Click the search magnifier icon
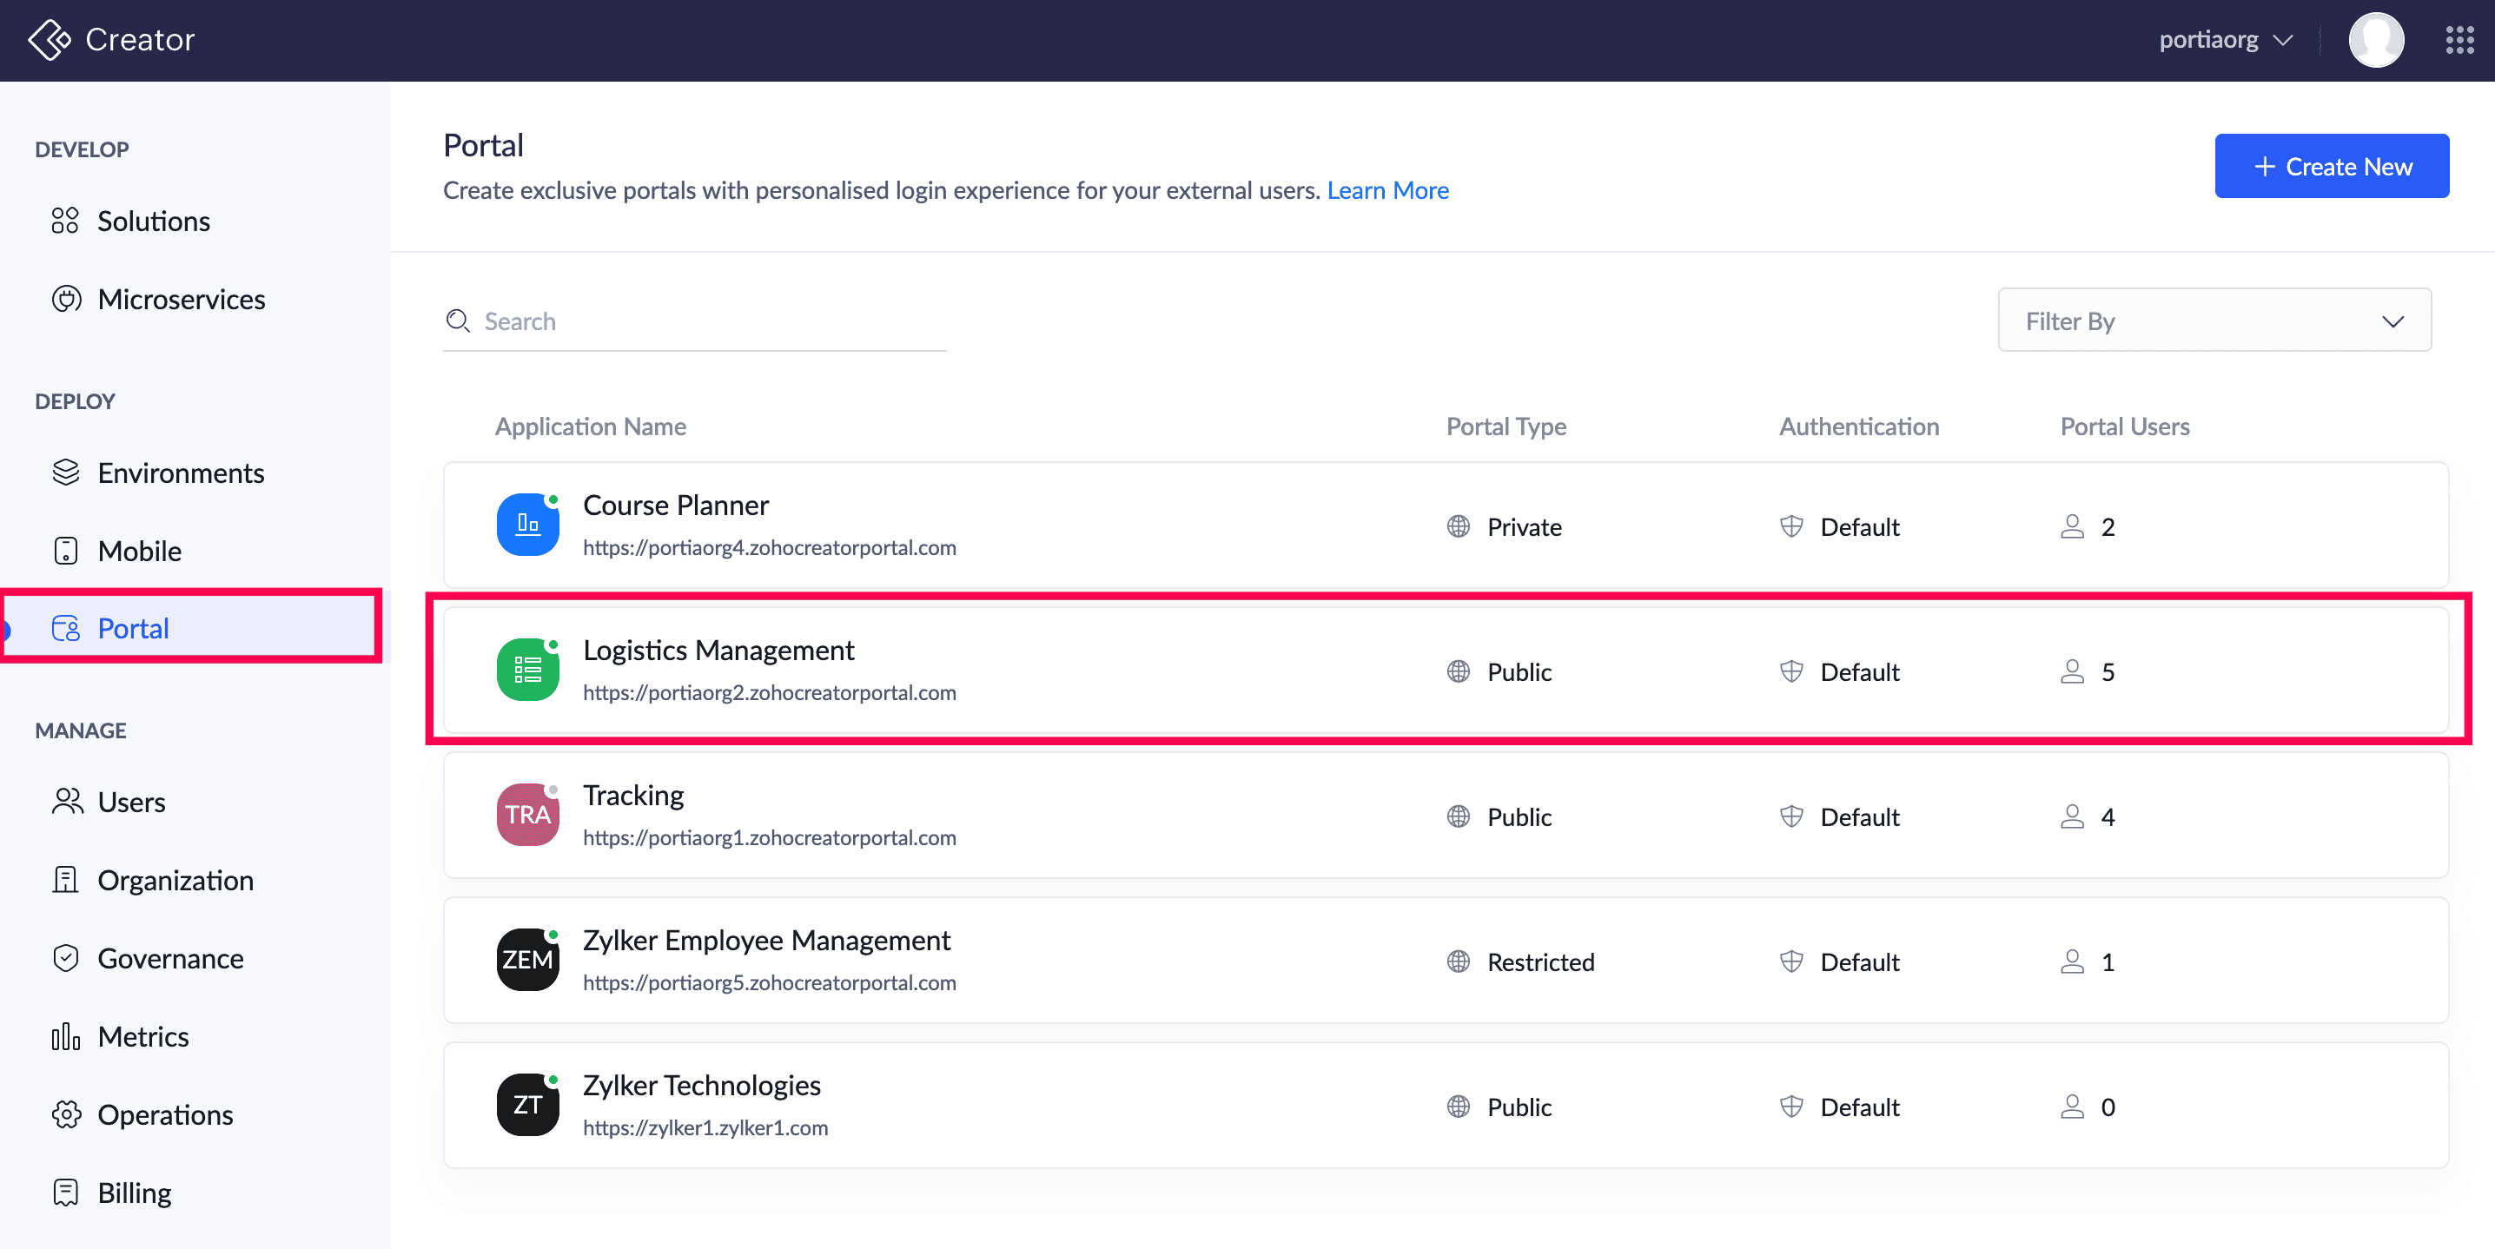Viewport: 2495px width, 1249px height. pos(457,321)
